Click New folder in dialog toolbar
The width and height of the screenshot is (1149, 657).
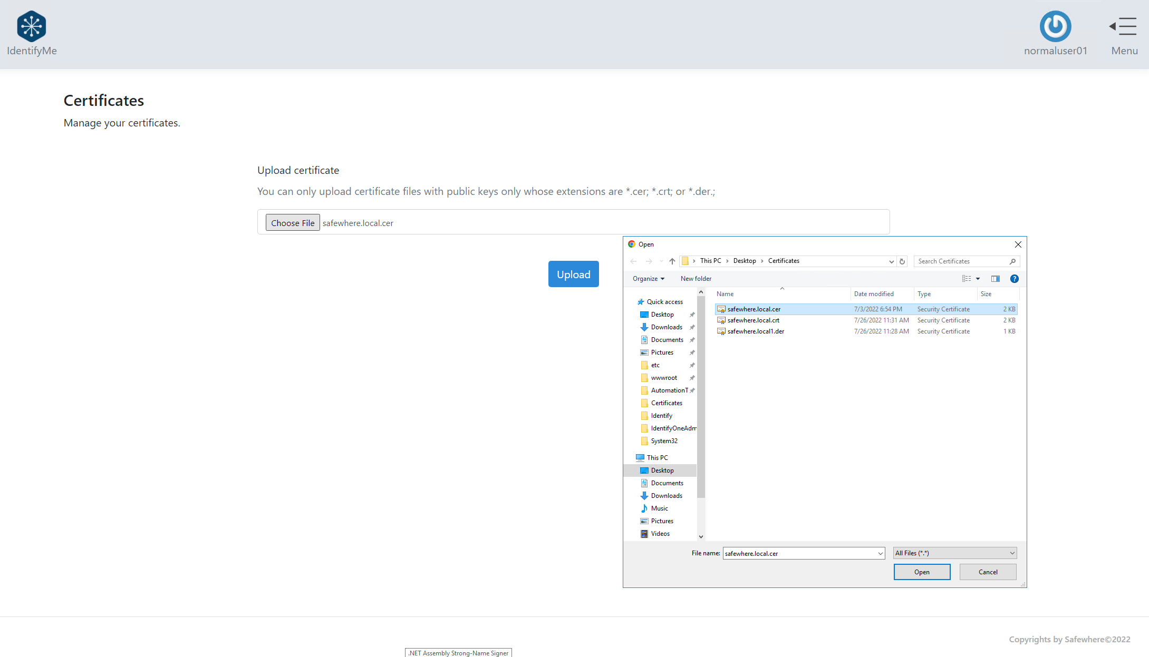point(696,279)
